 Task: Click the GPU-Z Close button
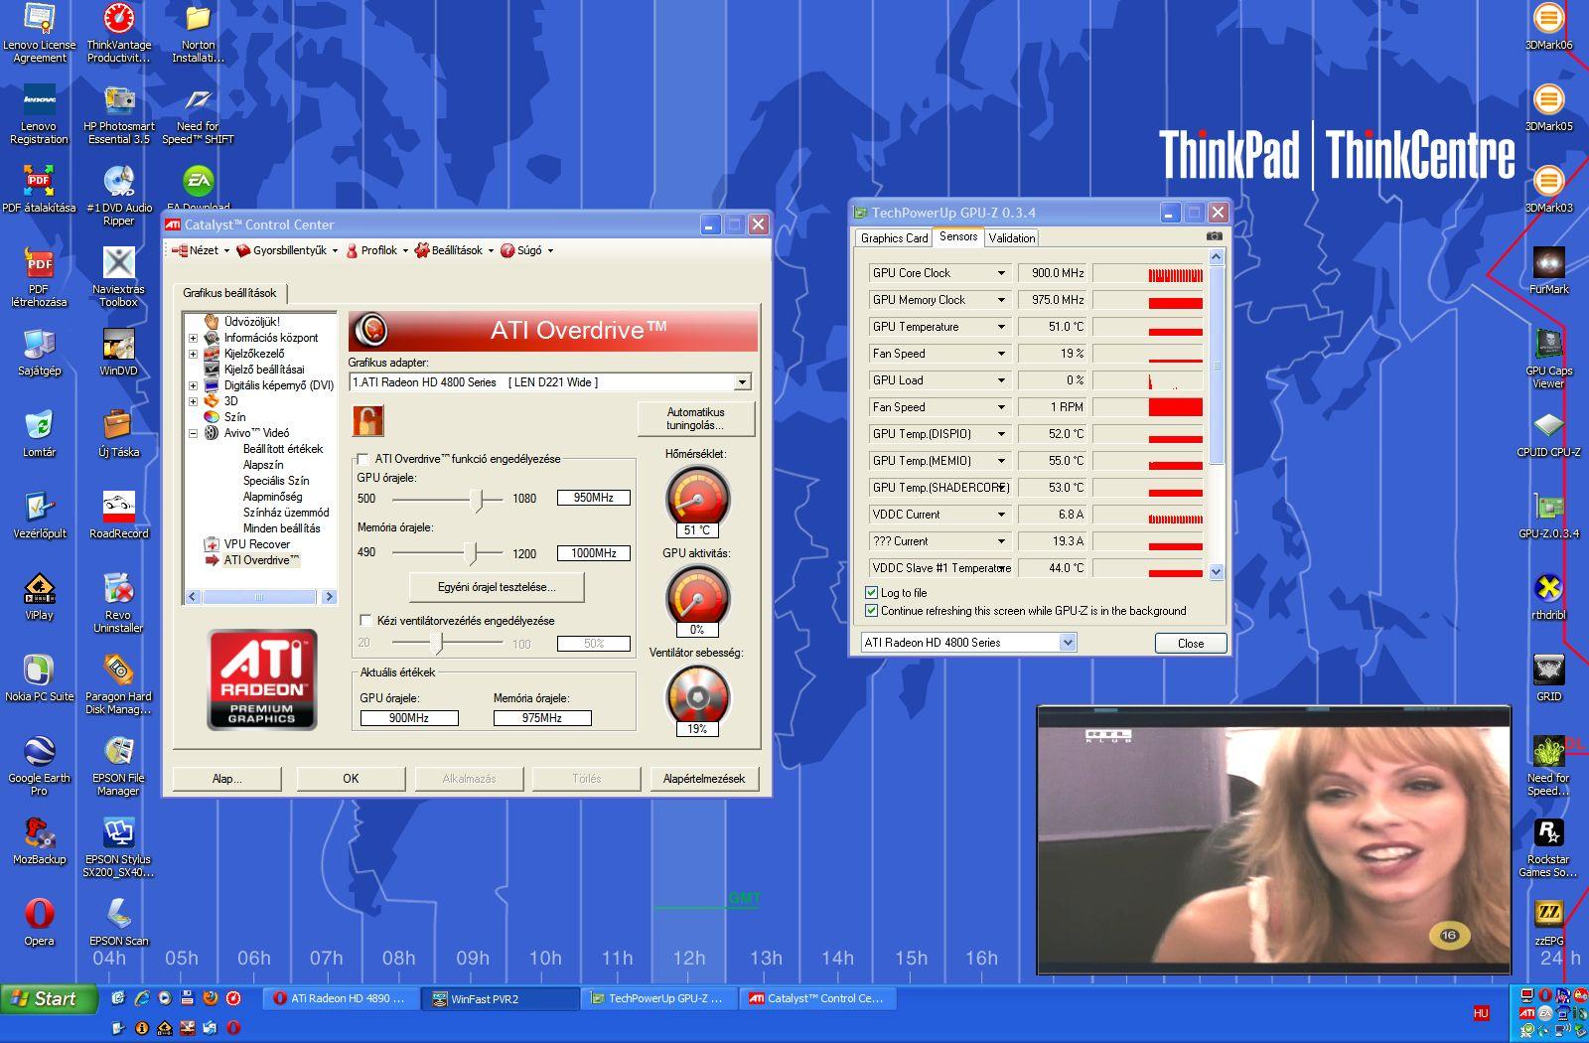pyautogui.click(x=1191, y=644)
